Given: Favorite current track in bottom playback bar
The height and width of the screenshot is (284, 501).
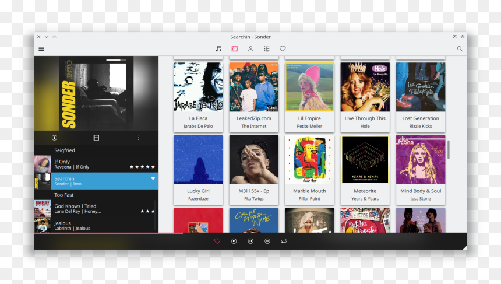Looking at the screenshot, I should click(x=217, y=241).
